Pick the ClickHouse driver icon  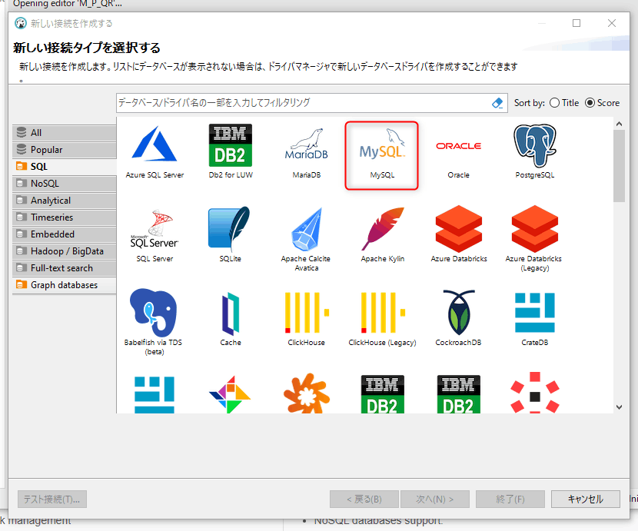click(x=307, y=313)
